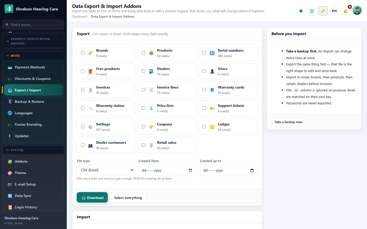This screenshot has width=367, height=229.
Task: Click the Warranty claims wrench icon
Action: coord(90,108)
